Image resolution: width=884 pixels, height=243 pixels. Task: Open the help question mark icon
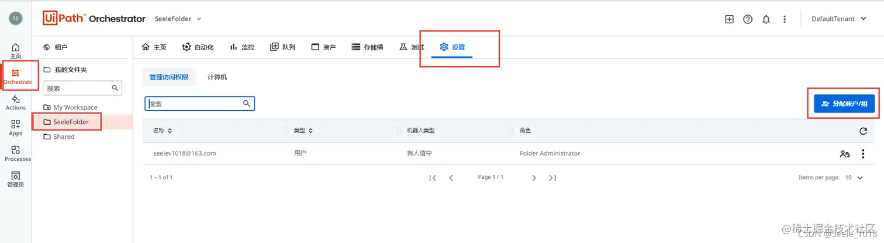click(748, 19)
